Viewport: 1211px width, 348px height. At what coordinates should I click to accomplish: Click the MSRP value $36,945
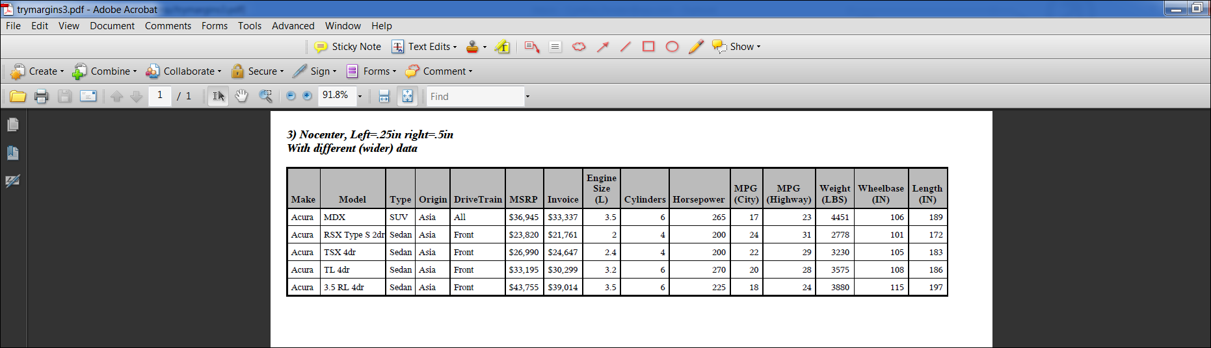[524, 217]
